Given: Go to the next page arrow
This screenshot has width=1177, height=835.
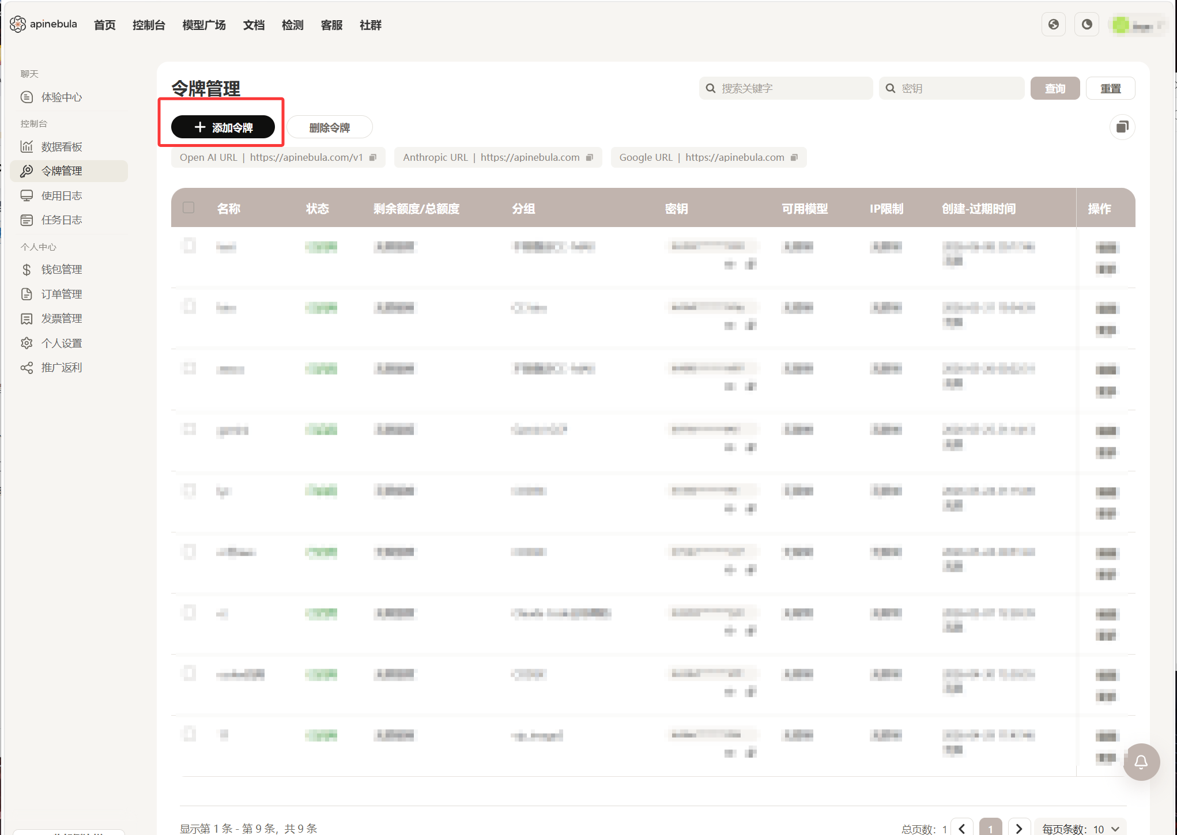Looking at the screenshot, I should tap(1018, 829).
